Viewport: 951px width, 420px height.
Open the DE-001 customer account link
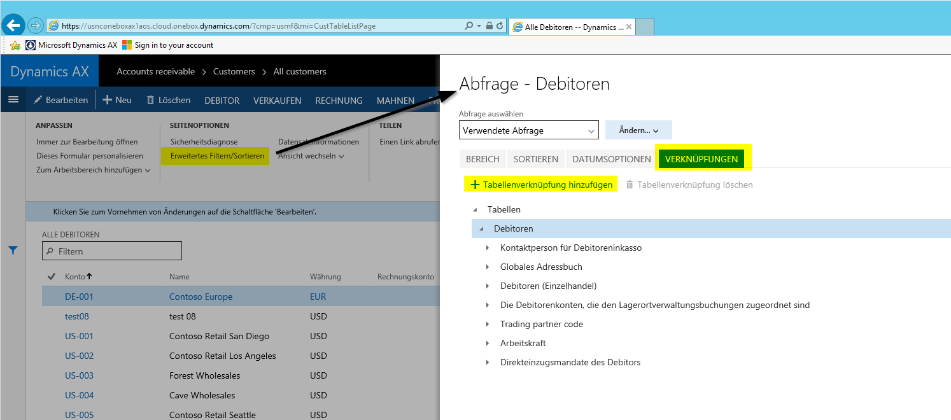pos(79,297)
